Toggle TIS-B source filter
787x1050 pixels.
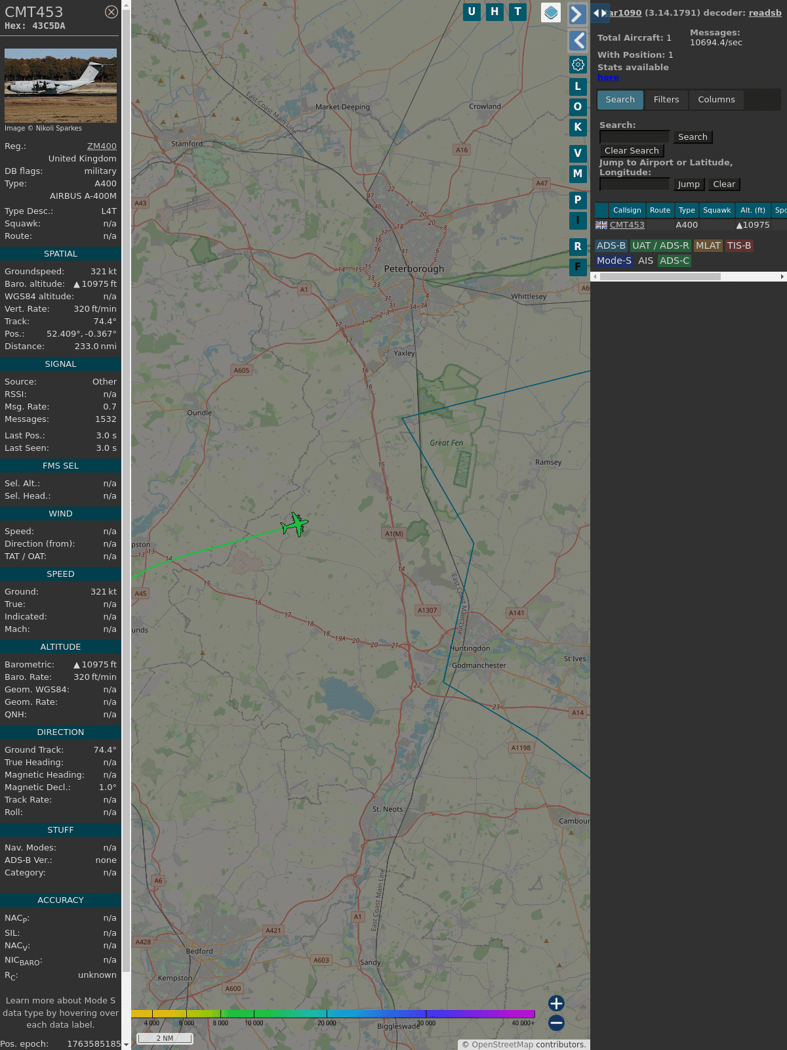tap(739, 245)
